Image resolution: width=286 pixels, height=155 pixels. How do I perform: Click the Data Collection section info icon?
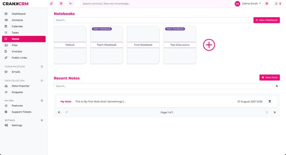(x=42, y=80)
